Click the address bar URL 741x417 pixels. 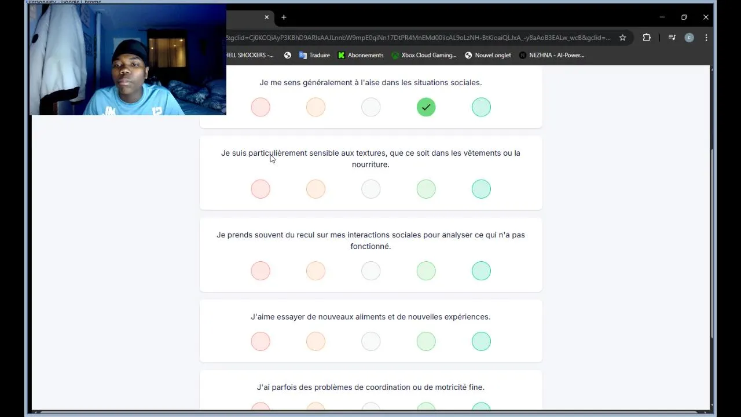[x=418, y=38]
